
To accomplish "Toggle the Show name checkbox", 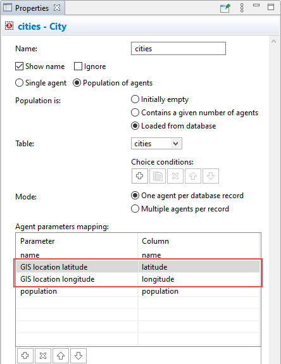I will click(x=19, y=66).
